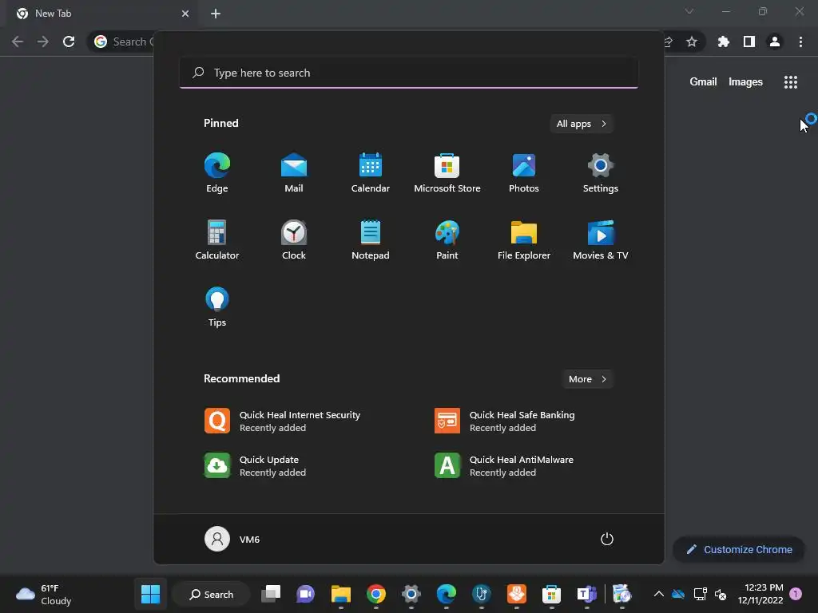Open the Movies & TV app

tap(601, 239)
